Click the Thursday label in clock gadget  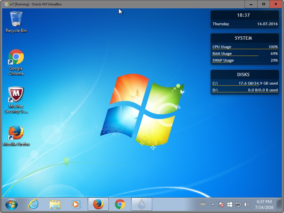pyautogui.click(x=221, y=24)
